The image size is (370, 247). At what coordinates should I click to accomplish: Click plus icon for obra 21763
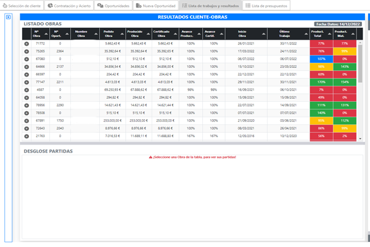[x=27, y=136]
